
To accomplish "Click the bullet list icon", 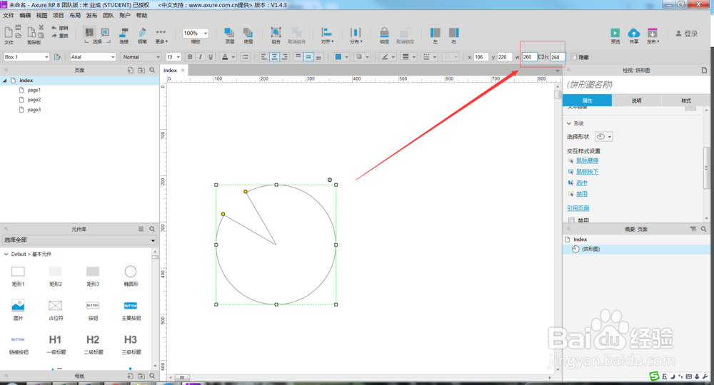I will tap(246, 57).
